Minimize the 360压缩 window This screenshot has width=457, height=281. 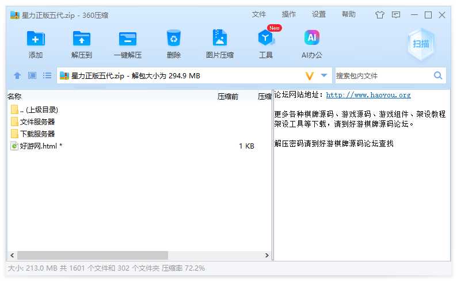tap(414, 15)
